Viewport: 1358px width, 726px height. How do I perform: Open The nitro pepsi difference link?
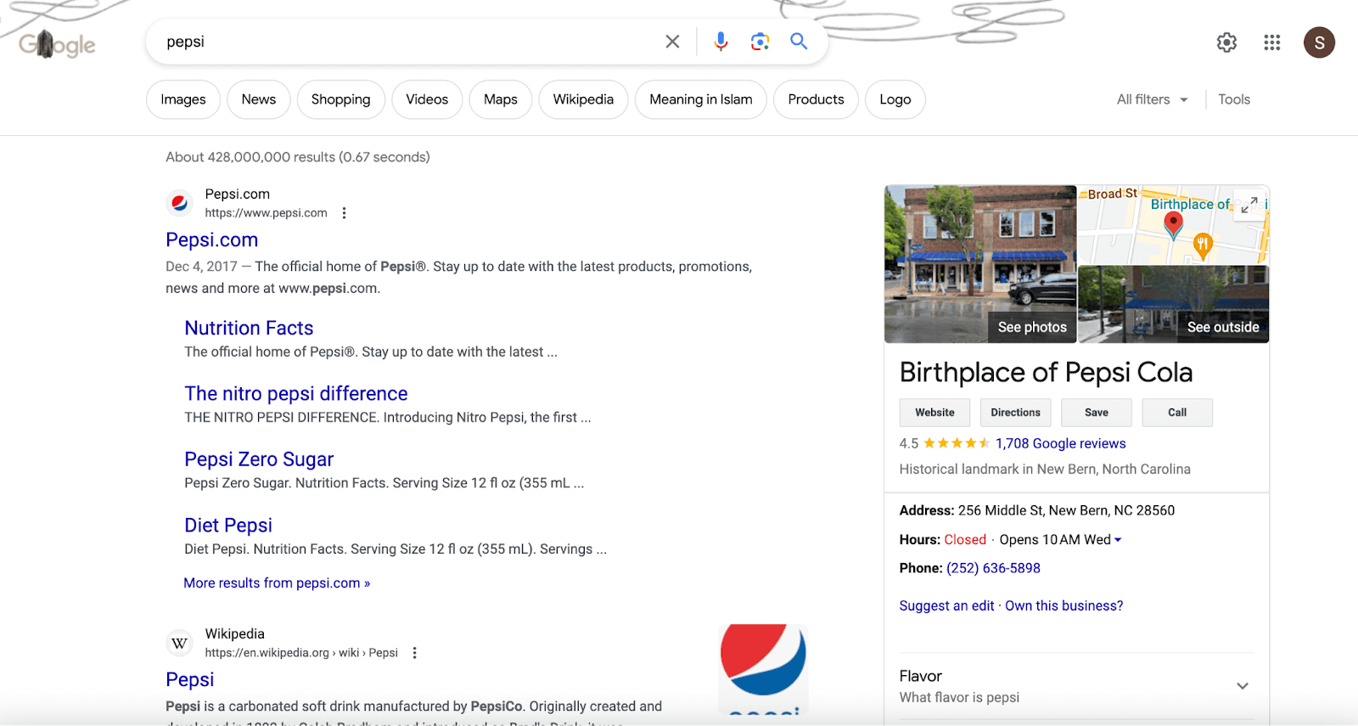[296, 394]
